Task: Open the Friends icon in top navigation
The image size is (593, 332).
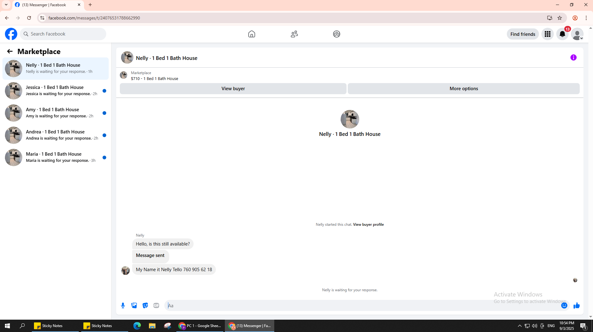Action: [294, 34]
